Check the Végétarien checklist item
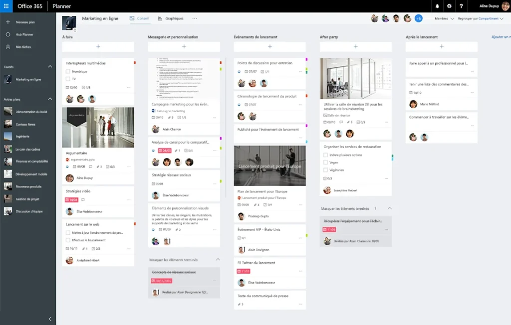The height and width of the screenshot is (325, 511). click(325, 169)
